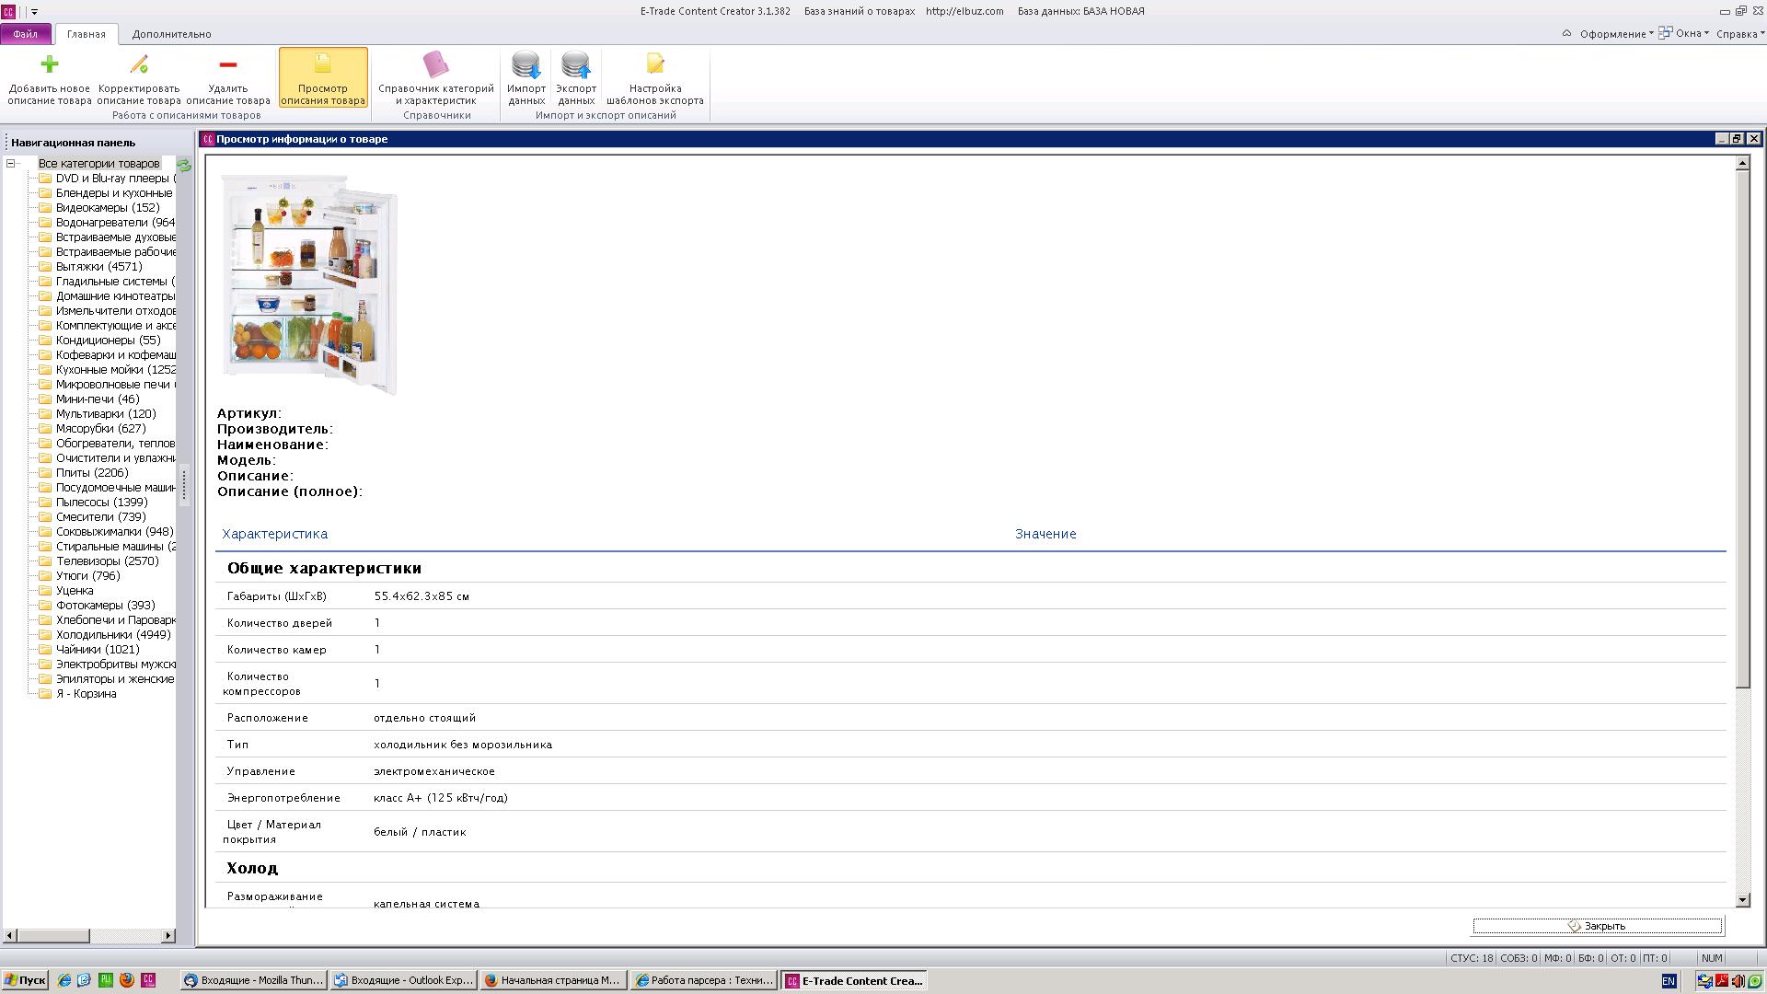Add a new product description
1767x994 pixels.
pos(50,78)
